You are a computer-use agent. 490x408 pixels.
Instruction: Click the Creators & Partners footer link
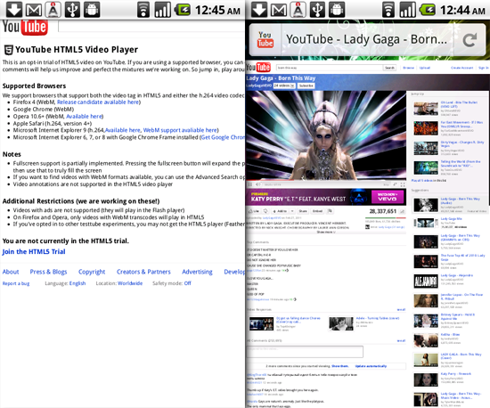pyautogui.click(x=143, y=272)
